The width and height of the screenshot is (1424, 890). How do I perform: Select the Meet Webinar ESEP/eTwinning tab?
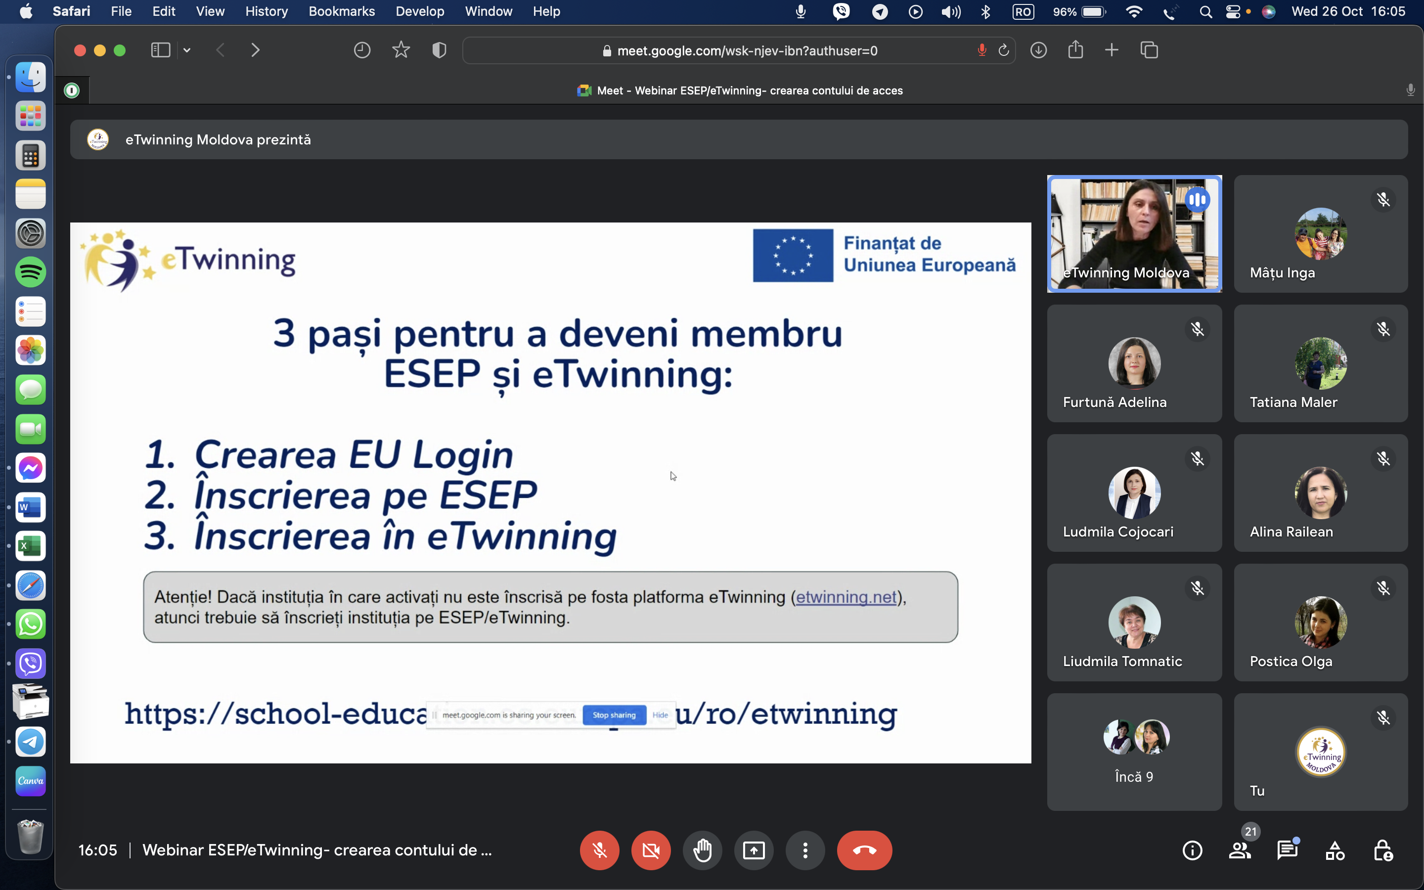[740, 90]
